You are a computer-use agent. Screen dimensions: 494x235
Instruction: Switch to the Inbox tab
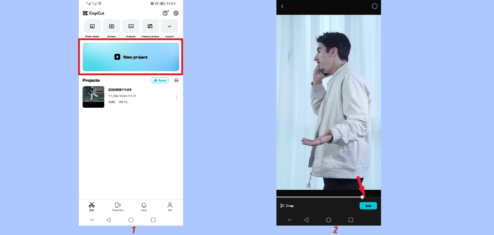click(x=144, y=207)
